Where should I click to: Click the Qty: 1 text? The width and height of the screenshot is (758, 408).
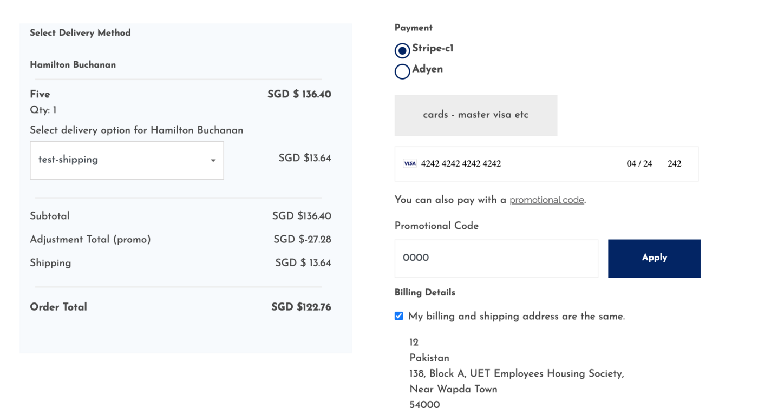pyautogui.click(x=43, y=110)
